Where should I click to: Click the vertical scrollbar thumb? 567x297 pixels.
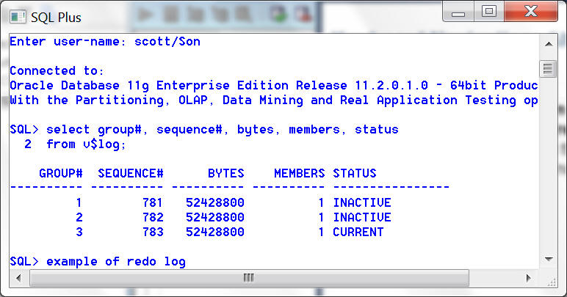[548, 68]
